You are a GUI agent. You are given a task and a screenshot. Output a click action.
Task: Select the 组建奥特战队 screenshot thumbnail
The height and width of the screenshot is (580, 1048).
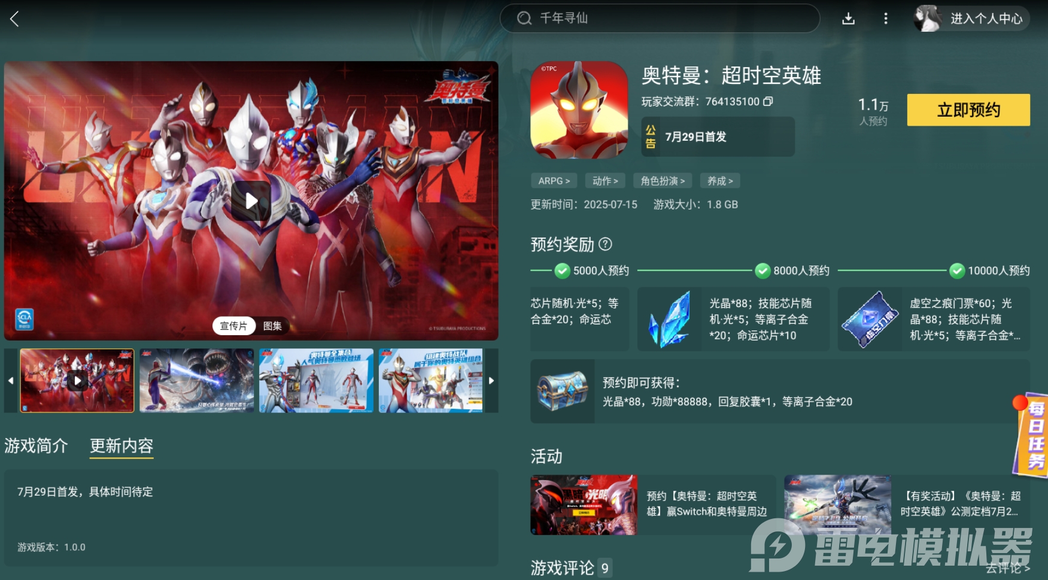431,381
